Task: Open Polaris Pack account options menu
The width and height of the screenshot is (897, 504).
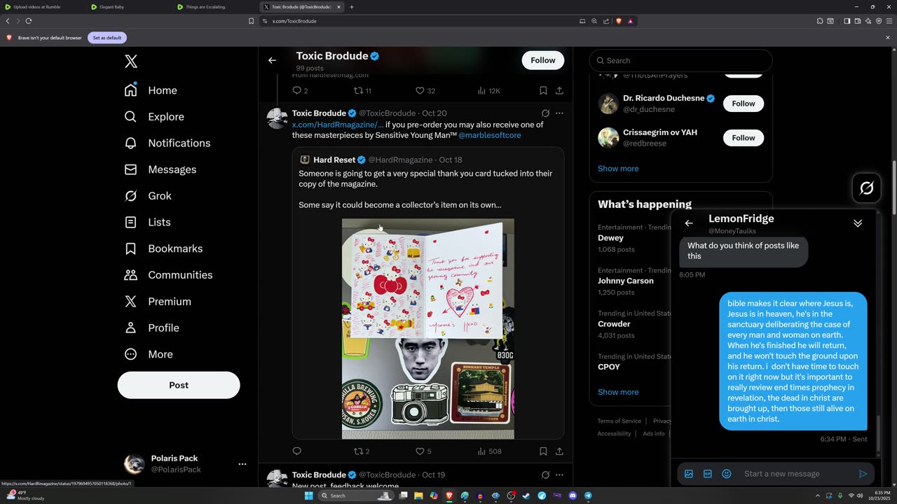Action: (242, 464)
